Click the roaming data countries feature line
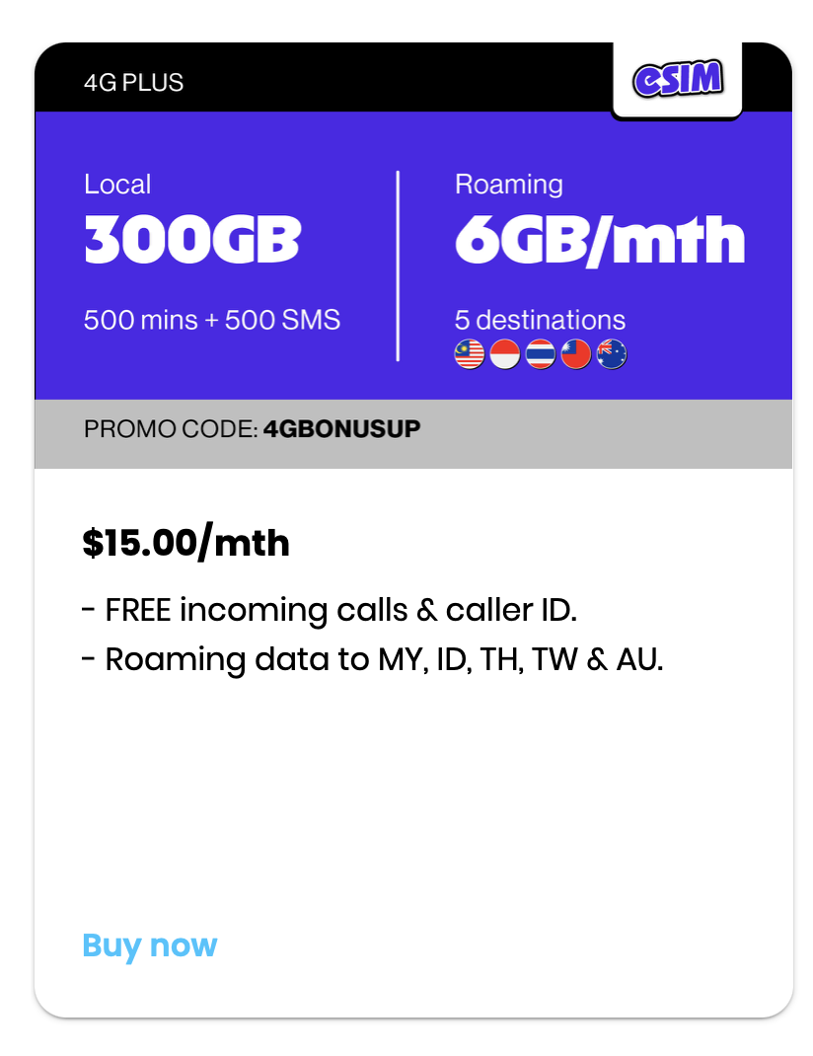 point(373,659)
